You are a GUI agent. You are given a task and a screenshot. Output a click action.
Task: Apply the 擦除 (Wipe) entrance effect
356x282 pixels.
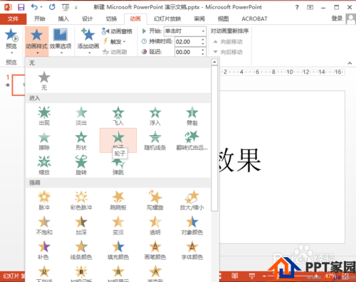click(44, 141)
